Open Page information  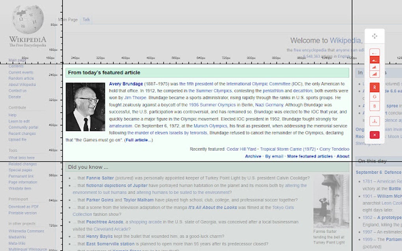pyautogui.click(x=23, y=182)
